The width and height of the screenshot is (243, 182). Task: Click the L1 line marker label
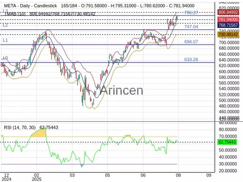pyautogui.click(x=5, y=40)
